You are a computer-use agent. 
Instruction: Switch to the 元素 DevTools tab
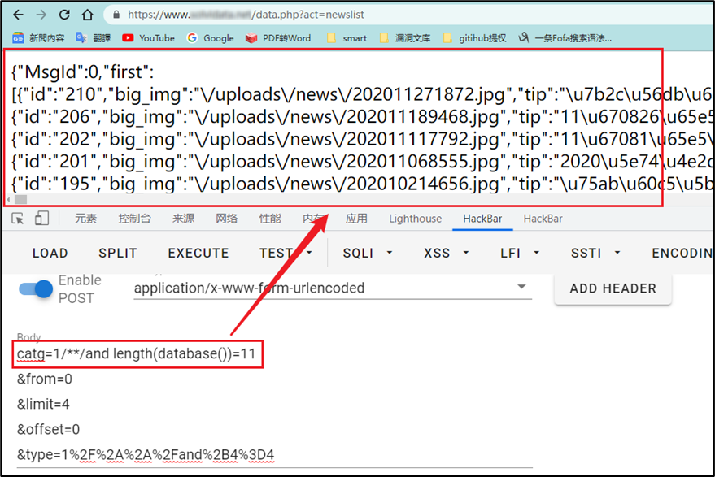pyautogui.click(x=85, y=219)
